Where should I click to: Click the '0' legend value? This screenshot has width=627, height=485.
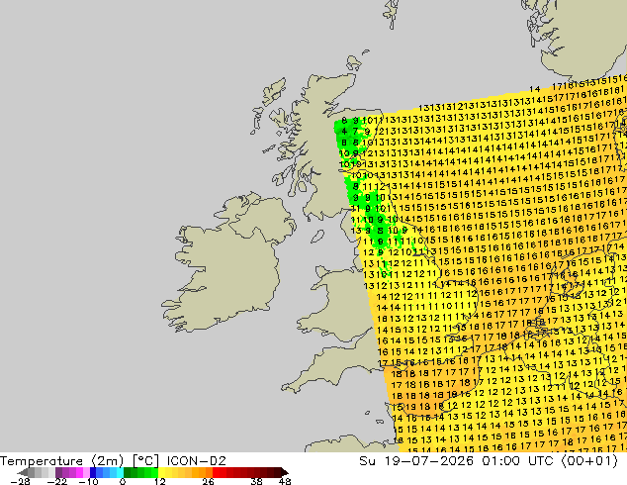coord(123,481)
